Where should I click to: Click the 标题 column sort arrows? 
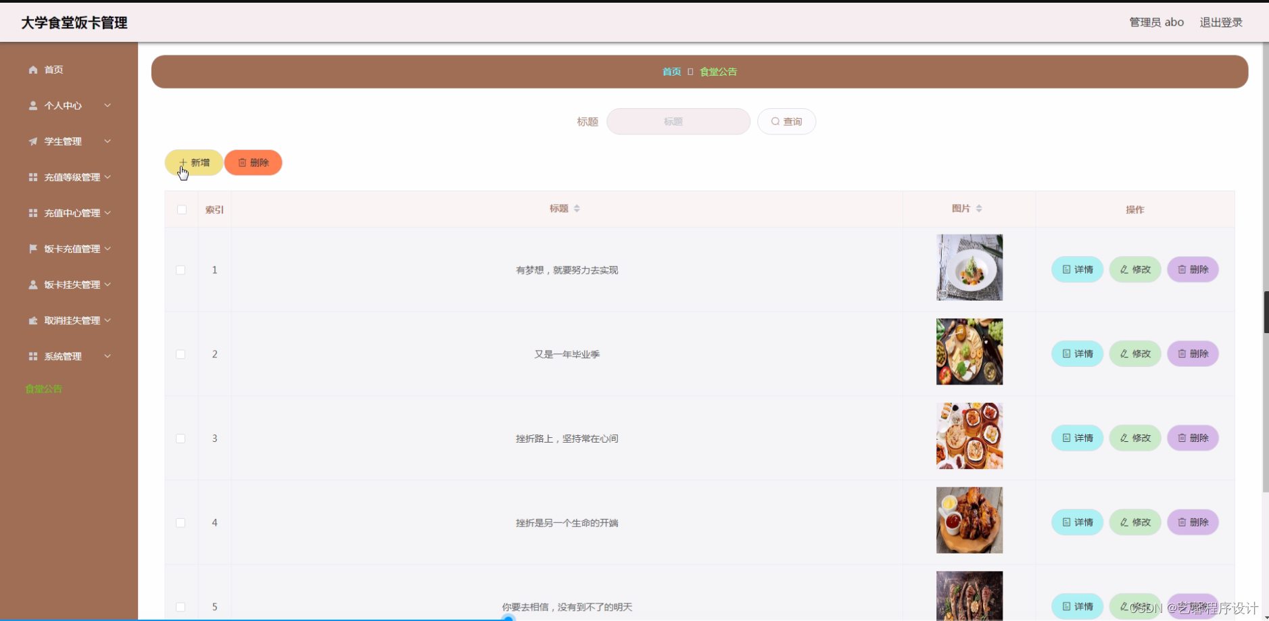[x=578, y=207]
